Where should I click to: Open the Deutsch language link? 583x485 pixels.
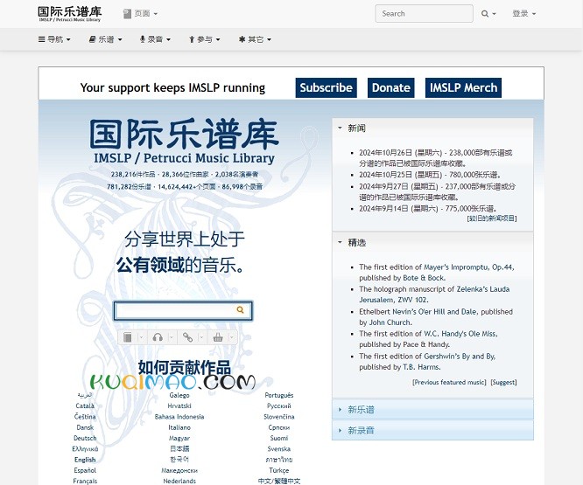click(85, 439)
